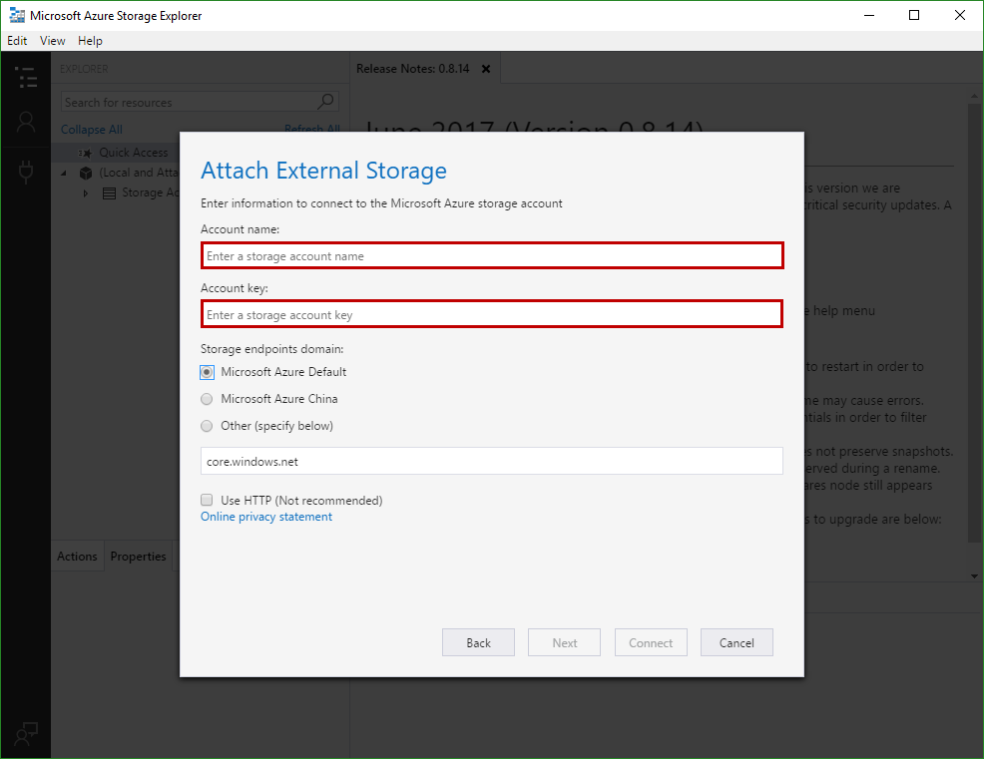Screen dimensions: 984x759
Task: Switch to the Properties tab
Action: [138, 557]
